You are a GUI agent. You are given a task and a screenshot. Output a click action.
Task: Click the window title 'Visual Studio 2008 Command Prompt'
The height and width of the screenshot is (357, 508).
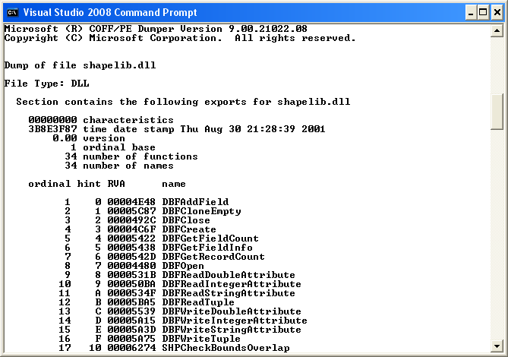pyautogui.click(x=110, y=12)
